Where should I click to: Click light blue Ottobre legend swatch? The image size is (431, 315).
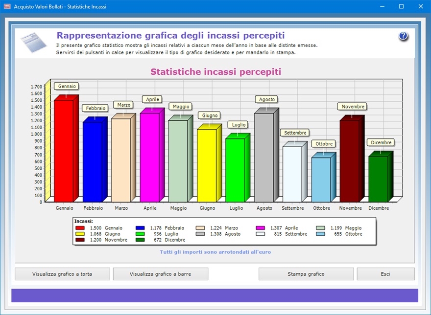[x=320, y=234]
